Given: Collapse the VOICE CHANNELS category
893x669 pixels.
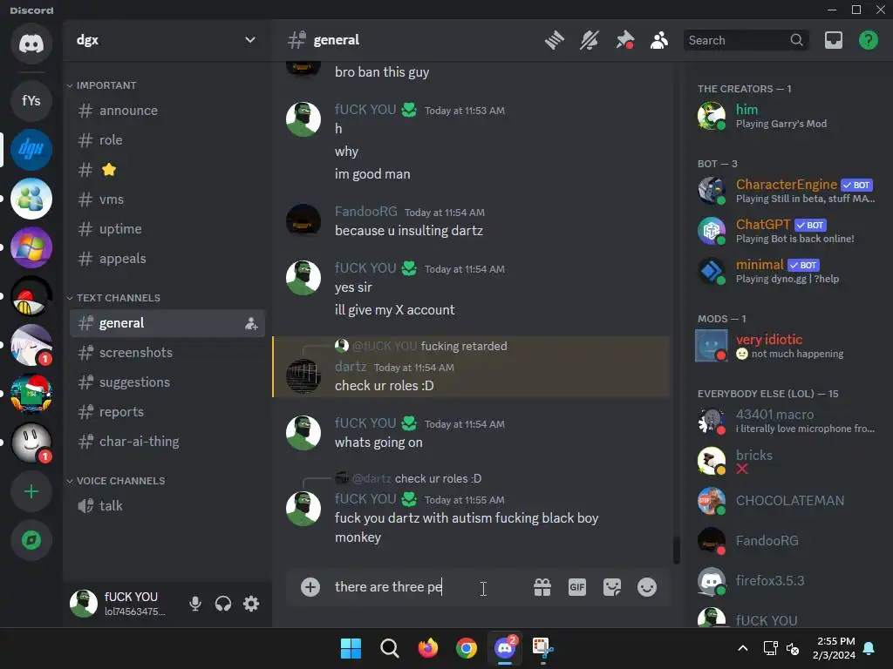Looking at the screenshot, I should coord(116,481).
